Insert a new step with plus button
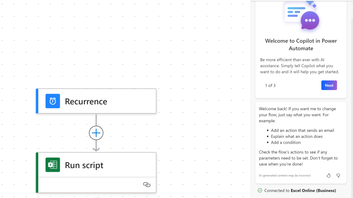The width and height of the screenshot is (353, 198). (x=96, y=133)
